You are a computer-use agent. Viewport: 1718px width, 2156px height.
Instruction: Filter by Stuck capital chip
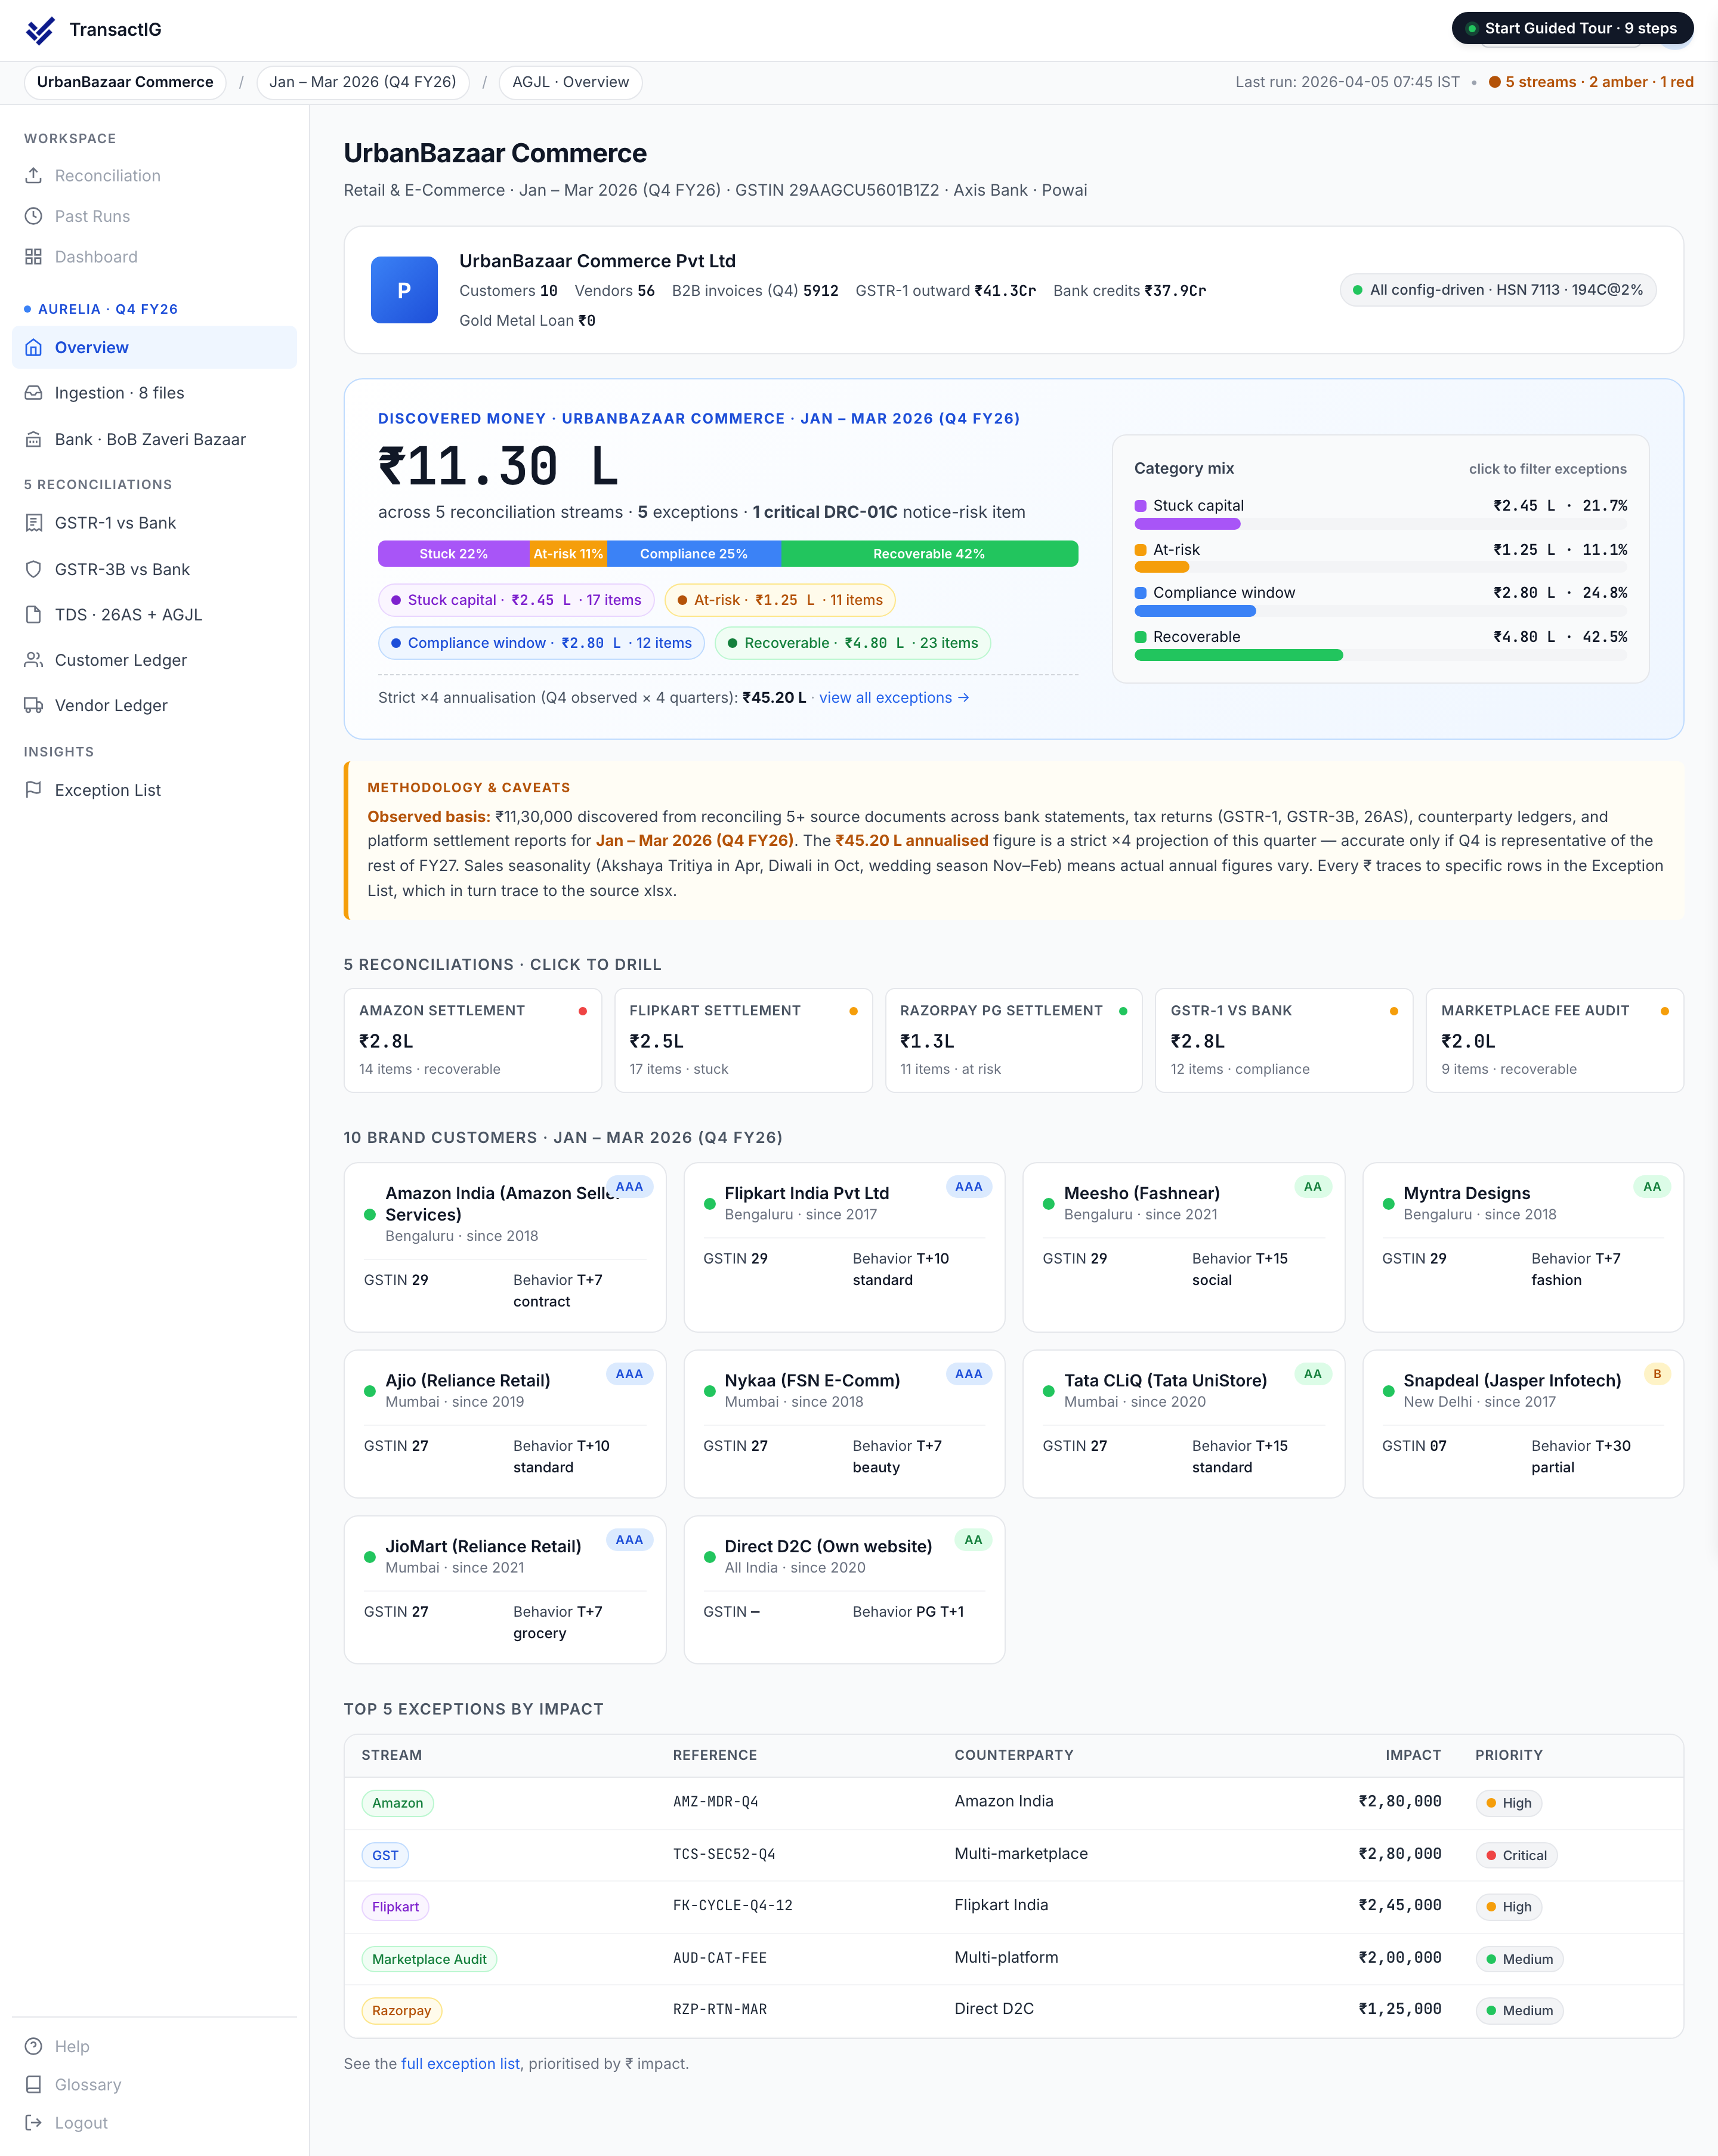[516, 600]
